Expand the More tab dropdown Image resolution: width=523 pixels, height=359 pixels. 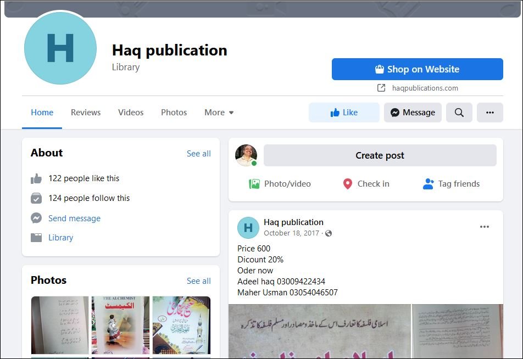(x=219, y=113)
